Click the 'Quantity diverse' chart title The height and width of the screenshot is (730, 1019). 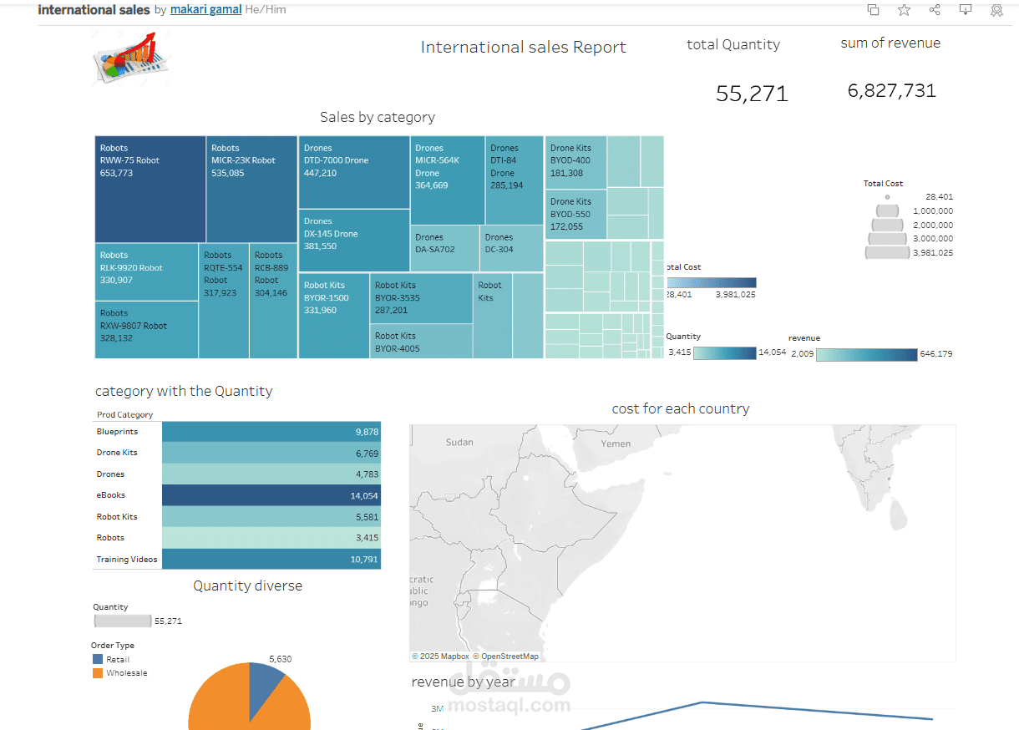[x=248, y=586]
